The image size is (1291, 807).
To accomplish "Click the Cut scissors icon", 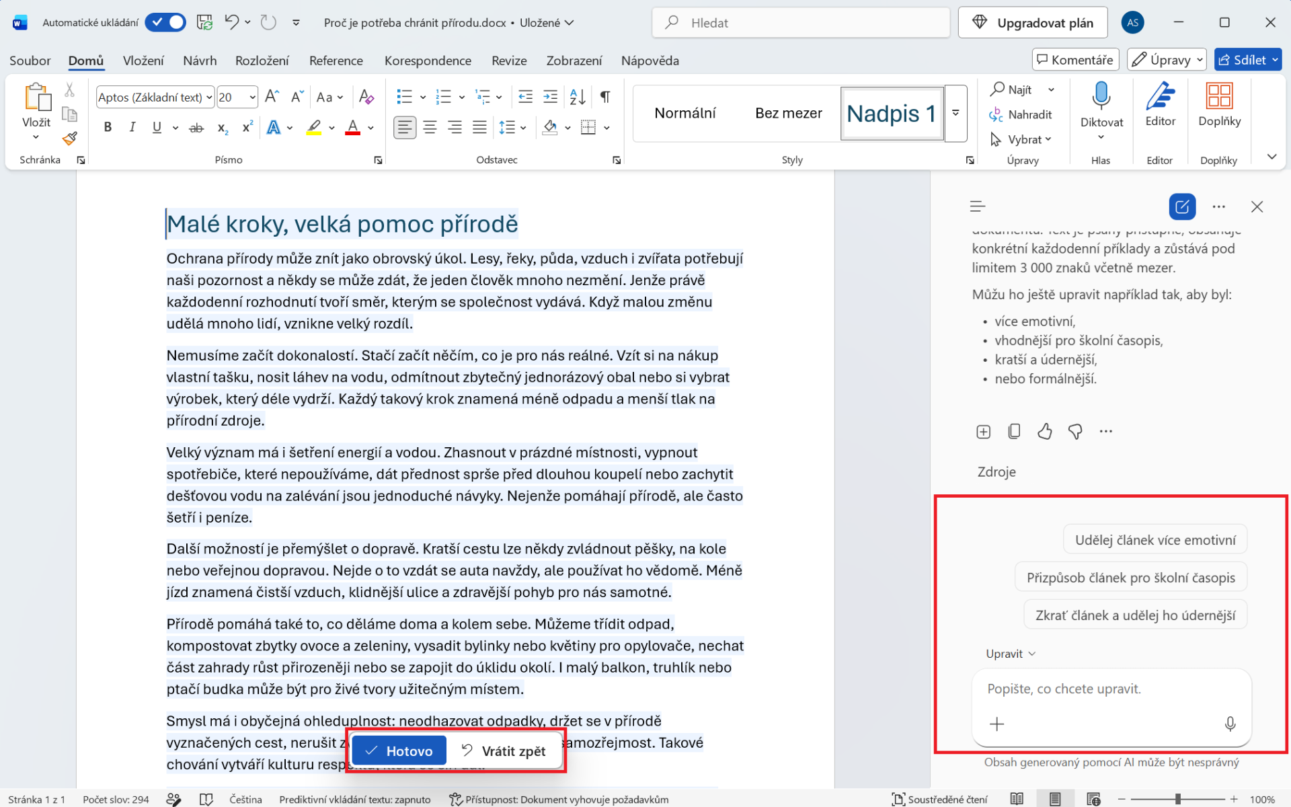I will click(69, 89).
